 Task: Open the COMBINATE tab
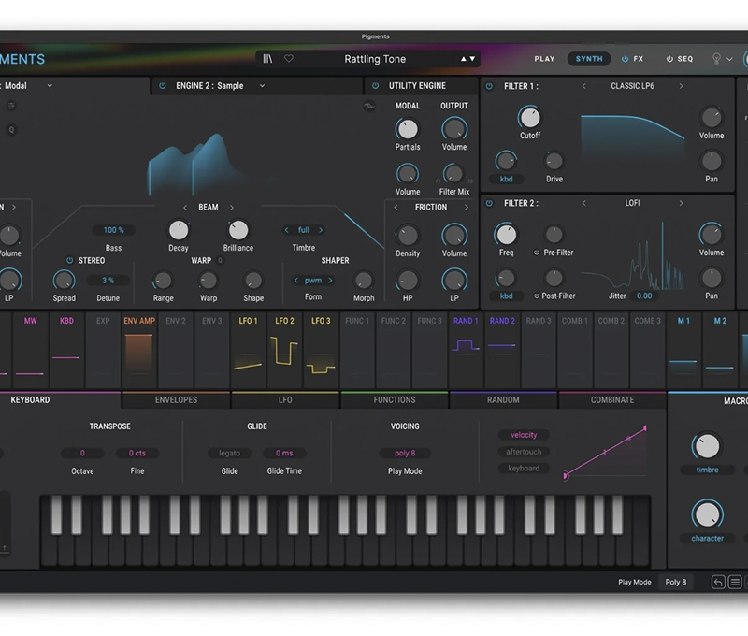612,399
